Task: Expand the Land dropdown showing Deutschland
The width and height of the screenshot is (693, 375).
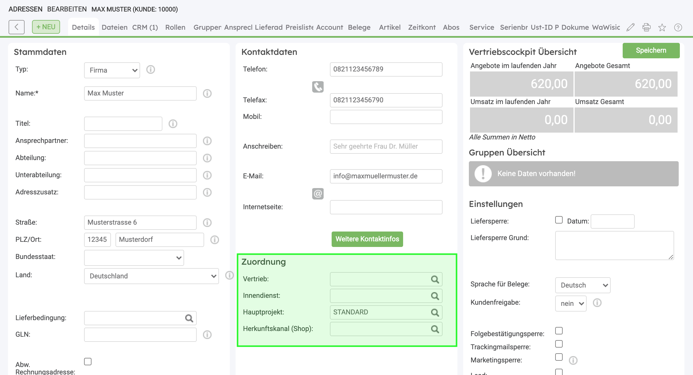Action: point(151,276)
